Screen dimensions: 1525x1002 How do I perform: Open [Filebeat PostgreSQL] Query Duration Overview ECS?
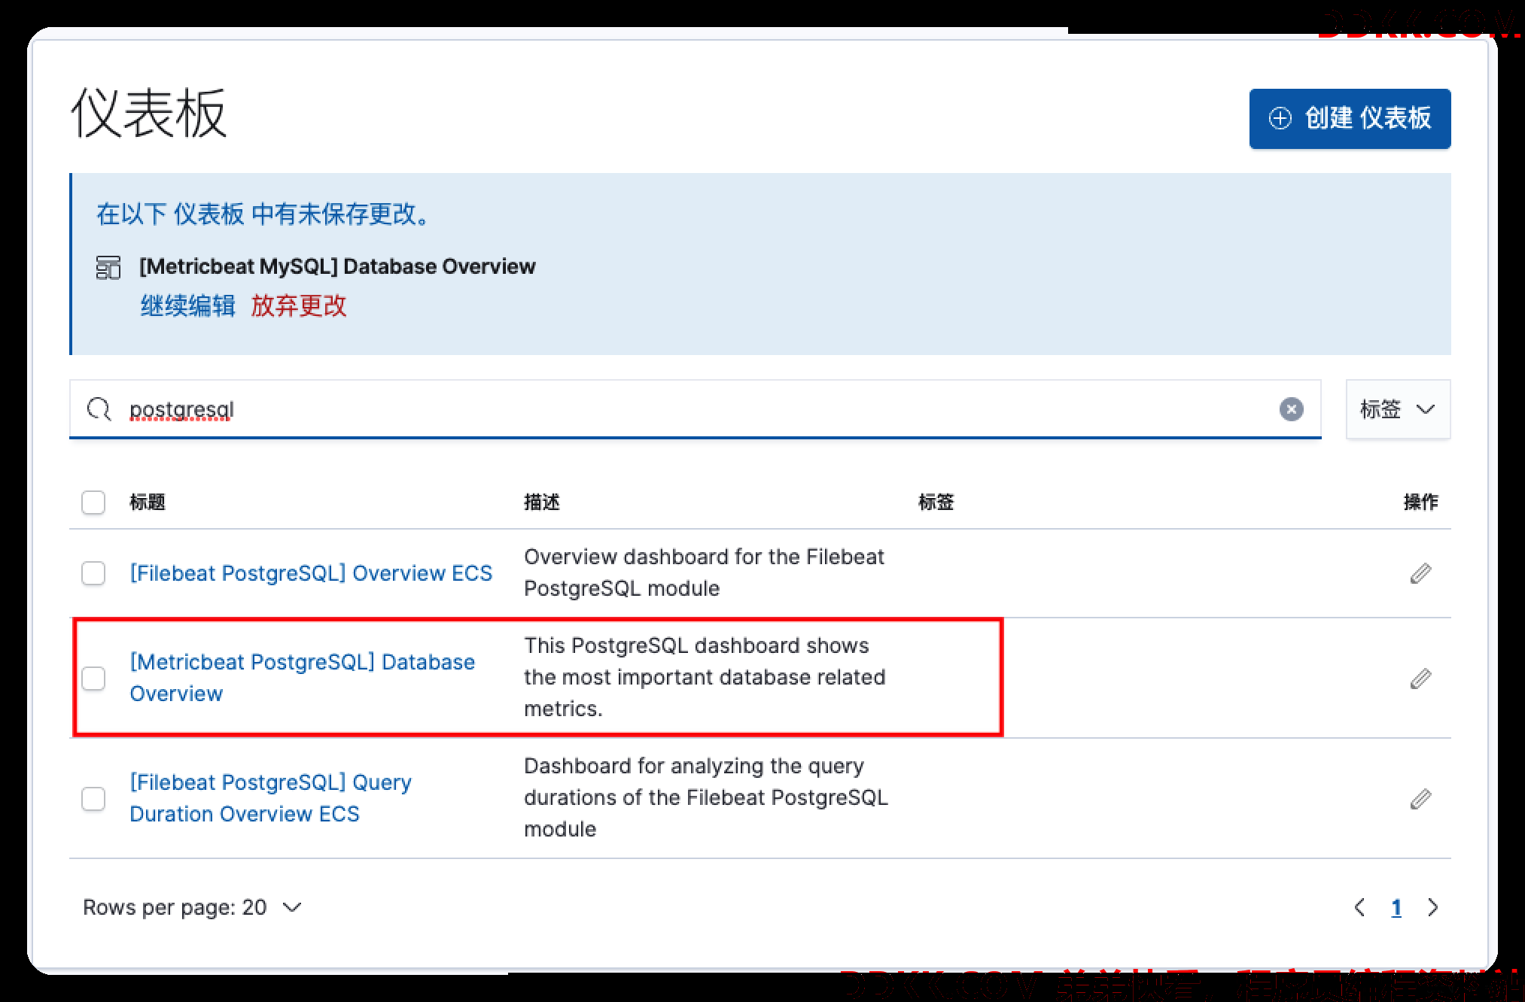[271, 798]
